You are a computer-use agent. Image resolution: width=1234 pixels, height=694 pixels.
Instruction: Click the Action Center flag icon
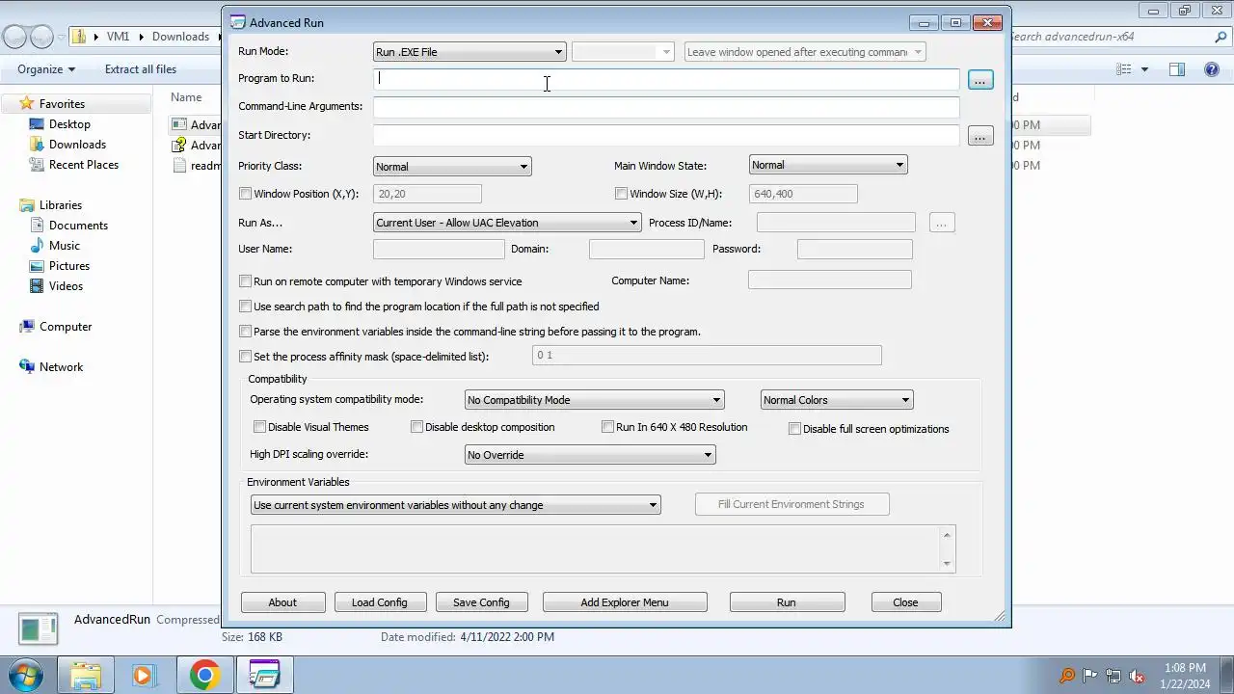coord(1090,676)
